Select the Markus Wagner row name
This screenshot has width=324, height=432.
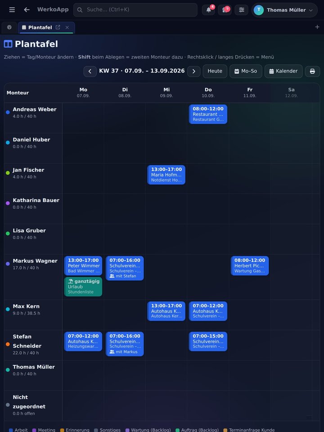click(35, 261)
